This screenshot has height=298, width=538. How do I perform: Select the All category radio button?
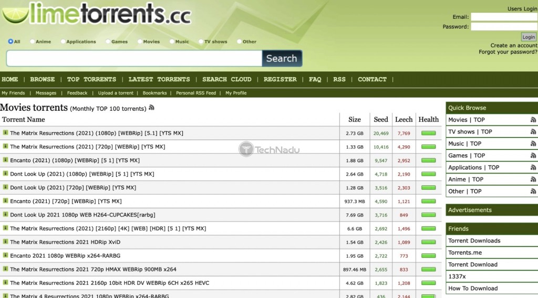pos(11,41)
